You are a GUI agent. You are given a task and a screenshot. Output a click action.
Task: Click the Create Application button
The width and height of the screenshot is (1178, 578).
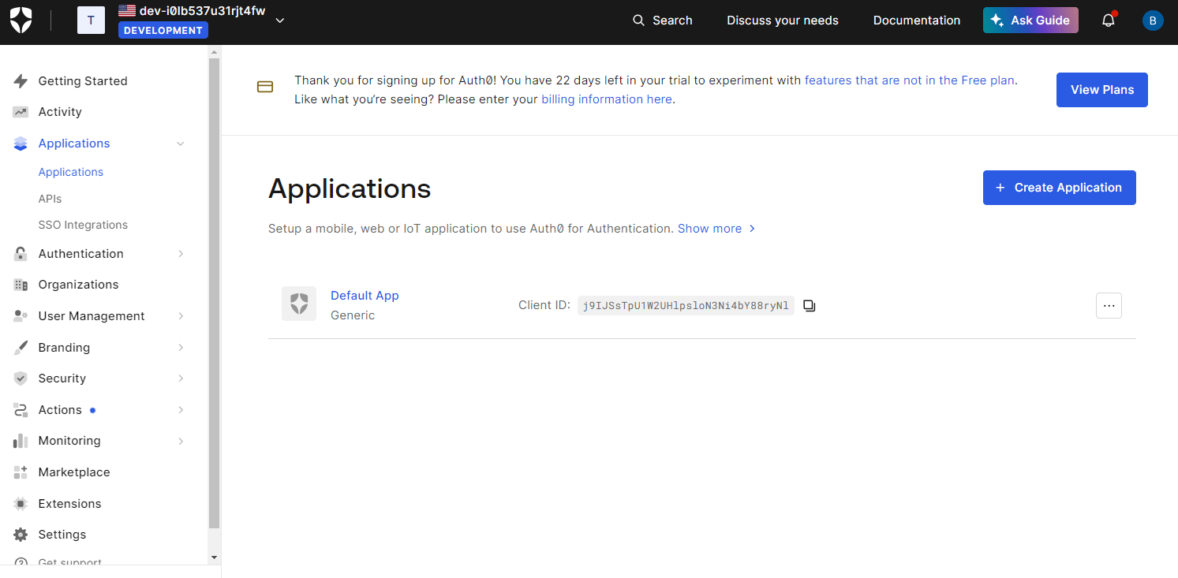[x=1059, y=188]
